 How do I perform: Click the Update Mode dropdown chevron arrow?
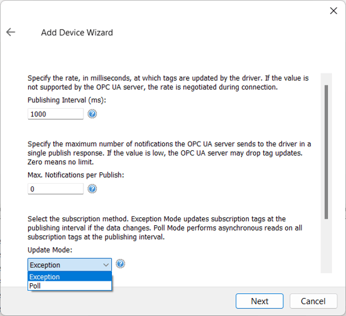106,265
